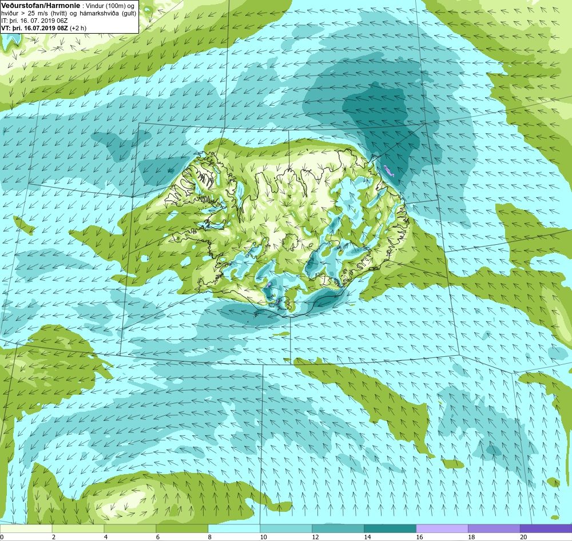Viewport: 572px width, 541px height.
Task: Click the dark teal 14–16 m/s legend swatch
Action: point(390,528)
